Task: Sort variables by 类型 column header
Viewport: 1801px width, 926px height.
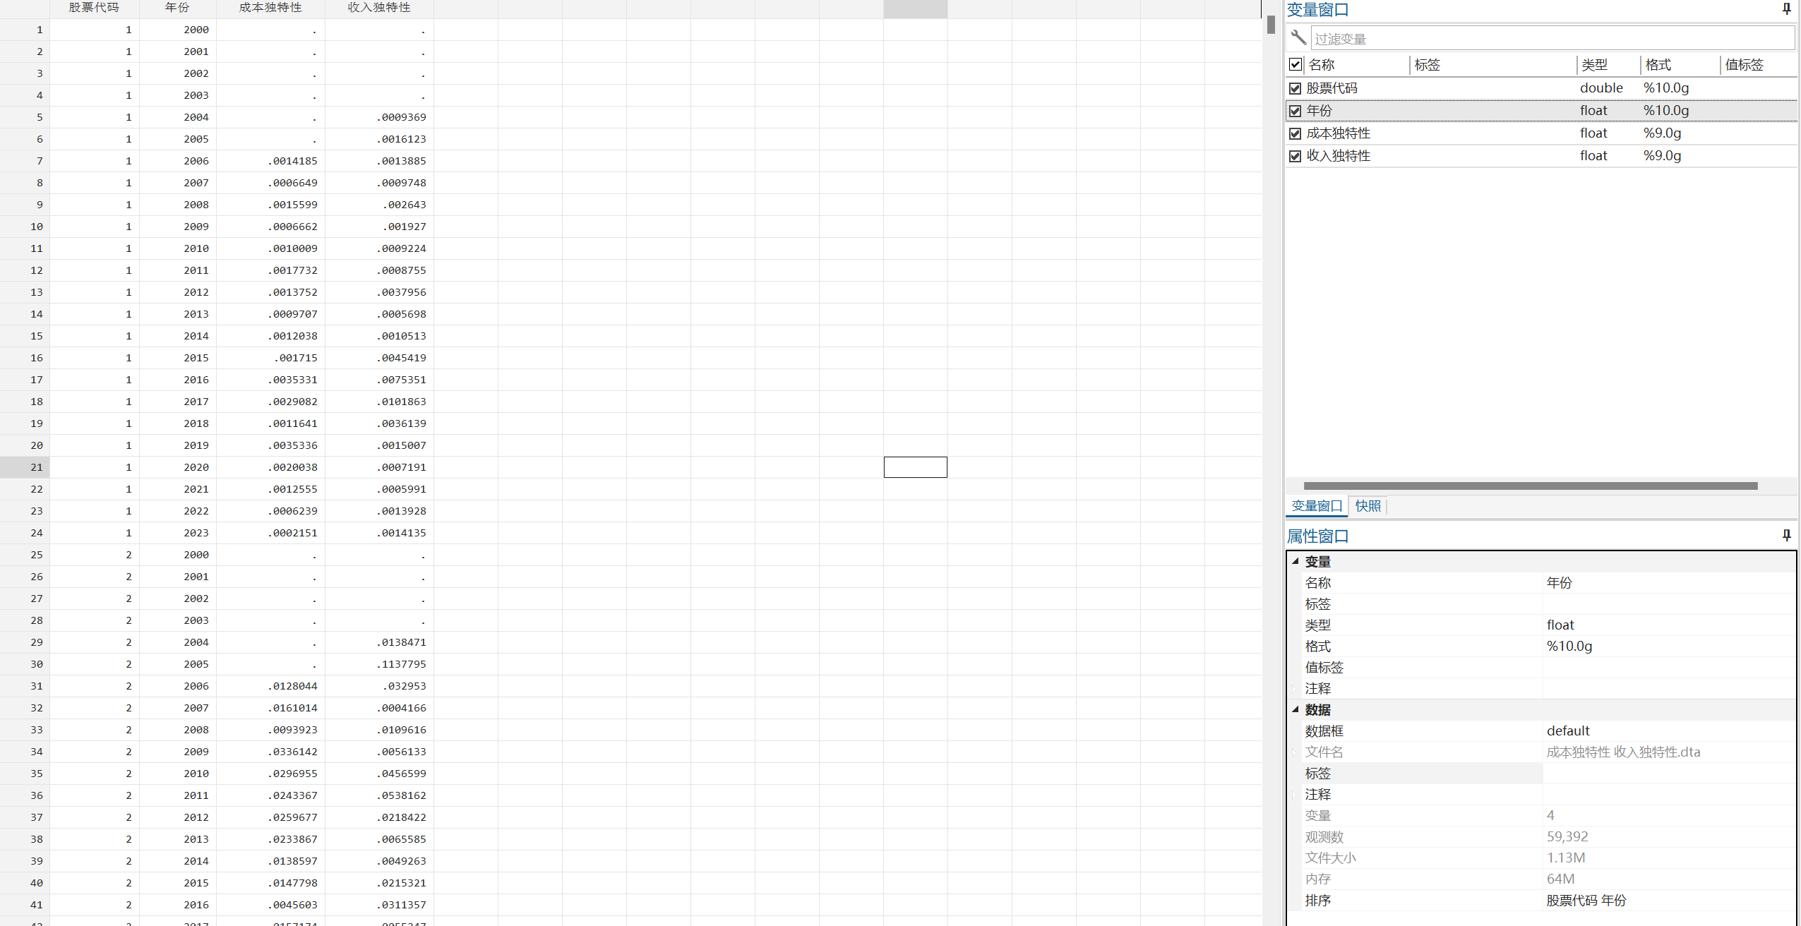Action: (x=1594, y=65)
